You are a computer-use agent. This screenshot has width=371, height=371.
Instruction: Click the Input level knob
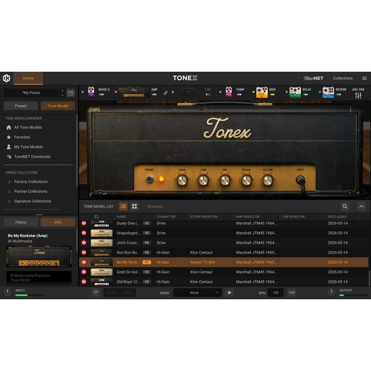tap(7, 292)
